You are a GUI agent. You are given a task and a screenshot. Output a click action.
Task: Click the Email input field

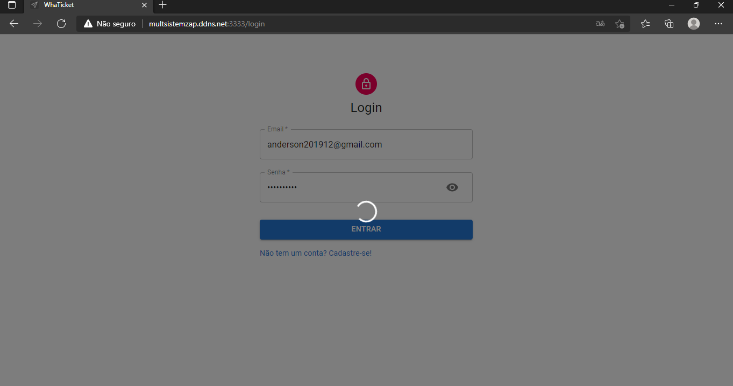(x=366, y=144)
